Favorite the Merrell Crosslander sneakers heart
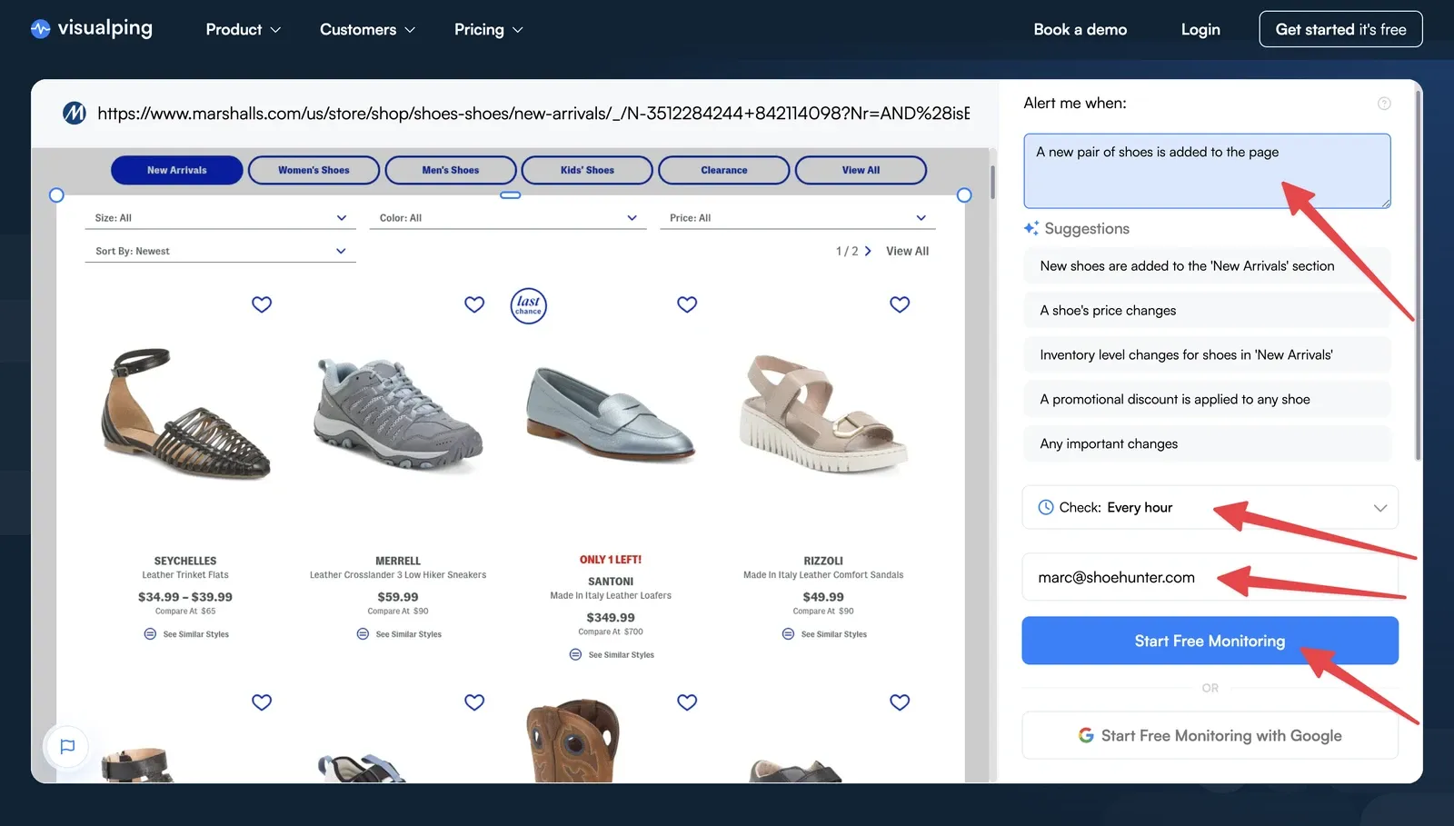This screenshot has width=1454, height=826. [x=474, y=304]
